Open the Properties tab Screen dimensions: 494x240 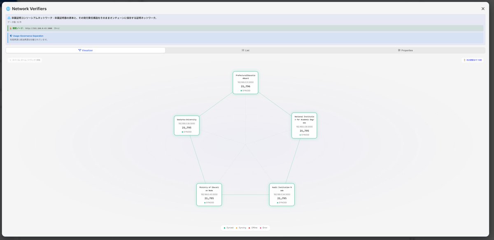pyautogui.click(x=405, y=50)
